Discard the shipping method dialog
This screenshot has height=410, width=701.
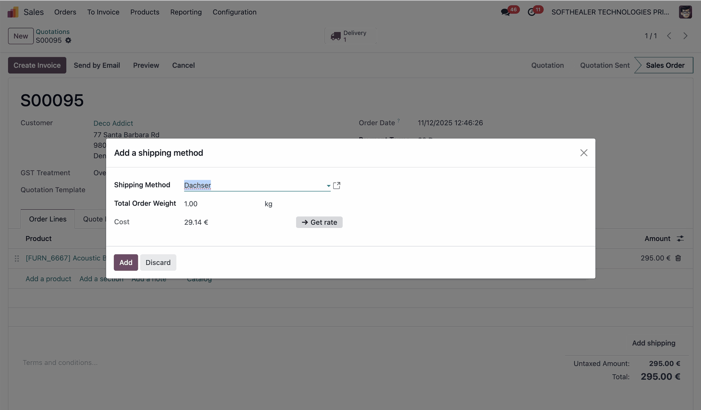pyautogui.click(x=158, y=263)
